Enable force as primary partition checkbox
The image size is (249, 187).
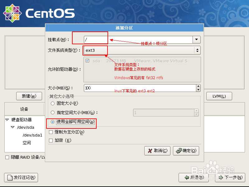pos(51,132)
